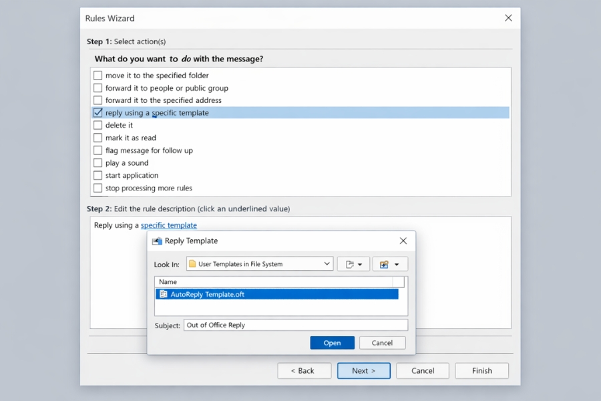Screen dimensions: 601x401
Task: Click the Reply Template dialog title icon
Action: pyautogui.click(x=157, y=241)
